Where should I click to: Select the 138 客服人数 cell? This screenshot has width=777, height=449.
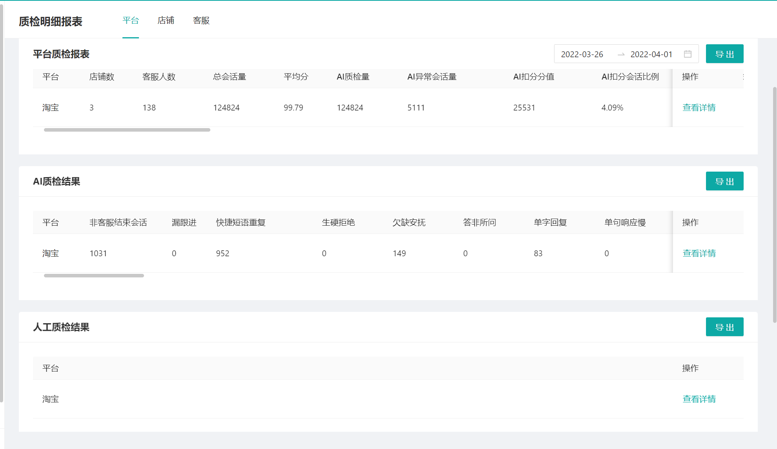tap(149, 107)
